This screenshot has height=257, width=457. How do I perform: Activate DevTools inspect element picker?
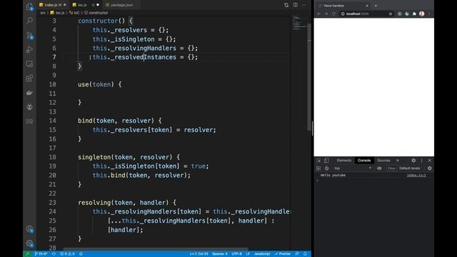point(318,161)
